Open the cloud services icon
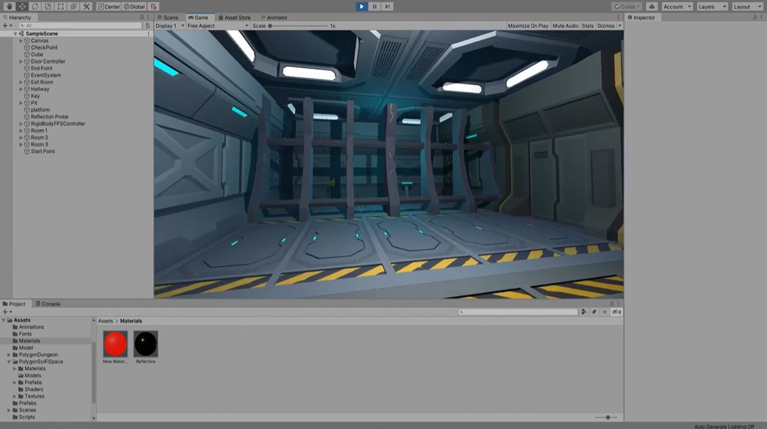Viewport: 767px width, 429px height. pyautogui.click(x=652, y=6)
